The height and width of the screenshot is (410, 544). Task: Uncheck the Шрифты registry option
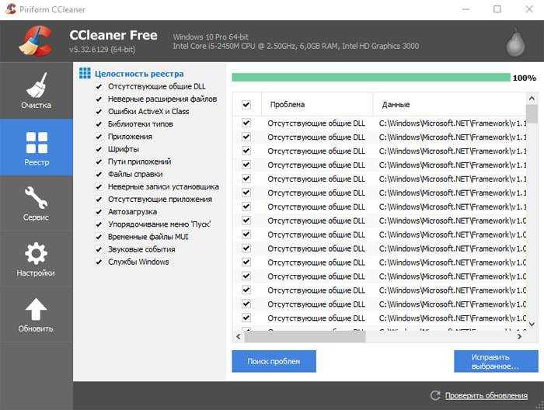99,149
